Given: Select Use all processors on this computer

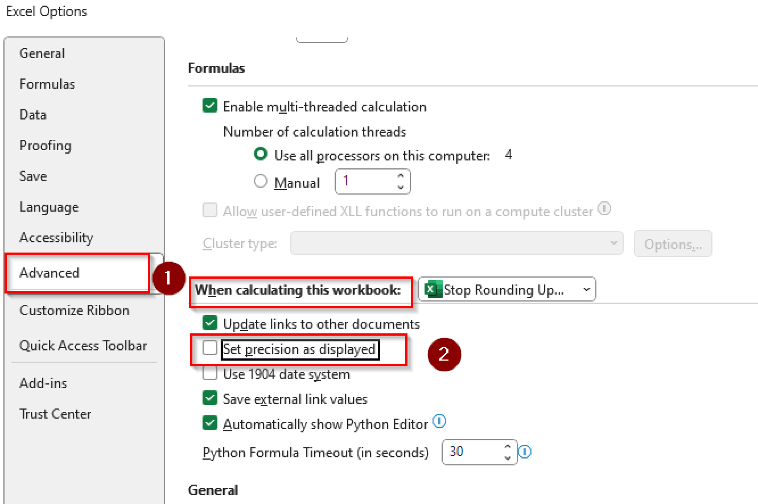Looking at the screenshot, I should 261,154.
